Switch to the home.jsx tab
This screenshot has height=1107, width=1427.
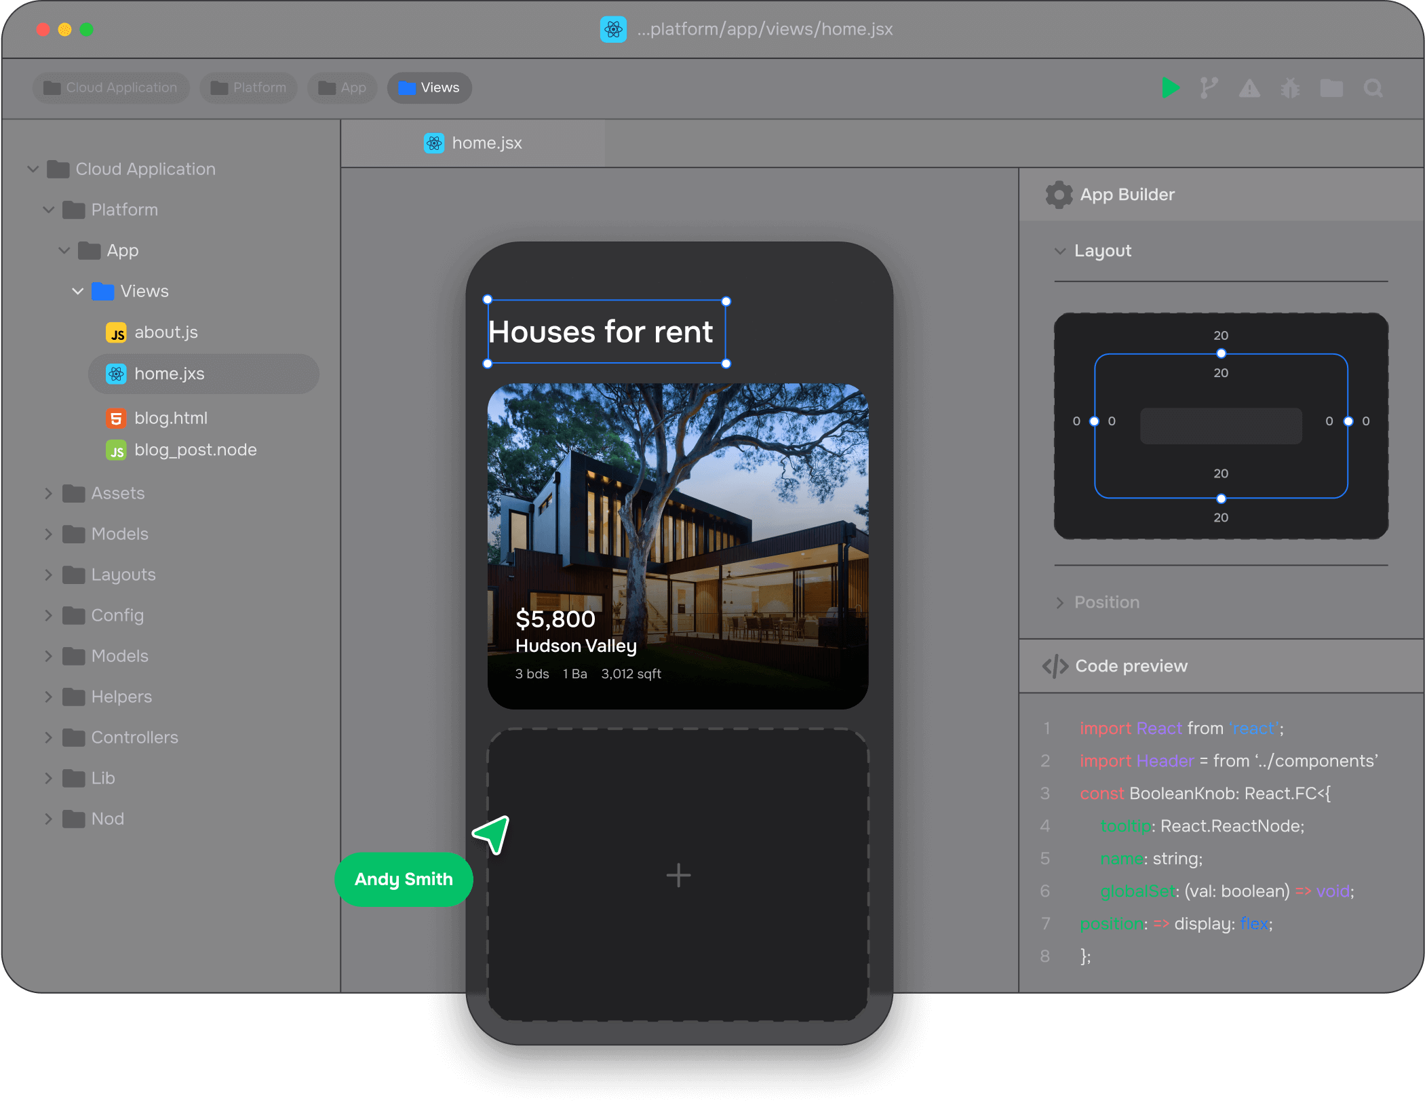[473, 143]
